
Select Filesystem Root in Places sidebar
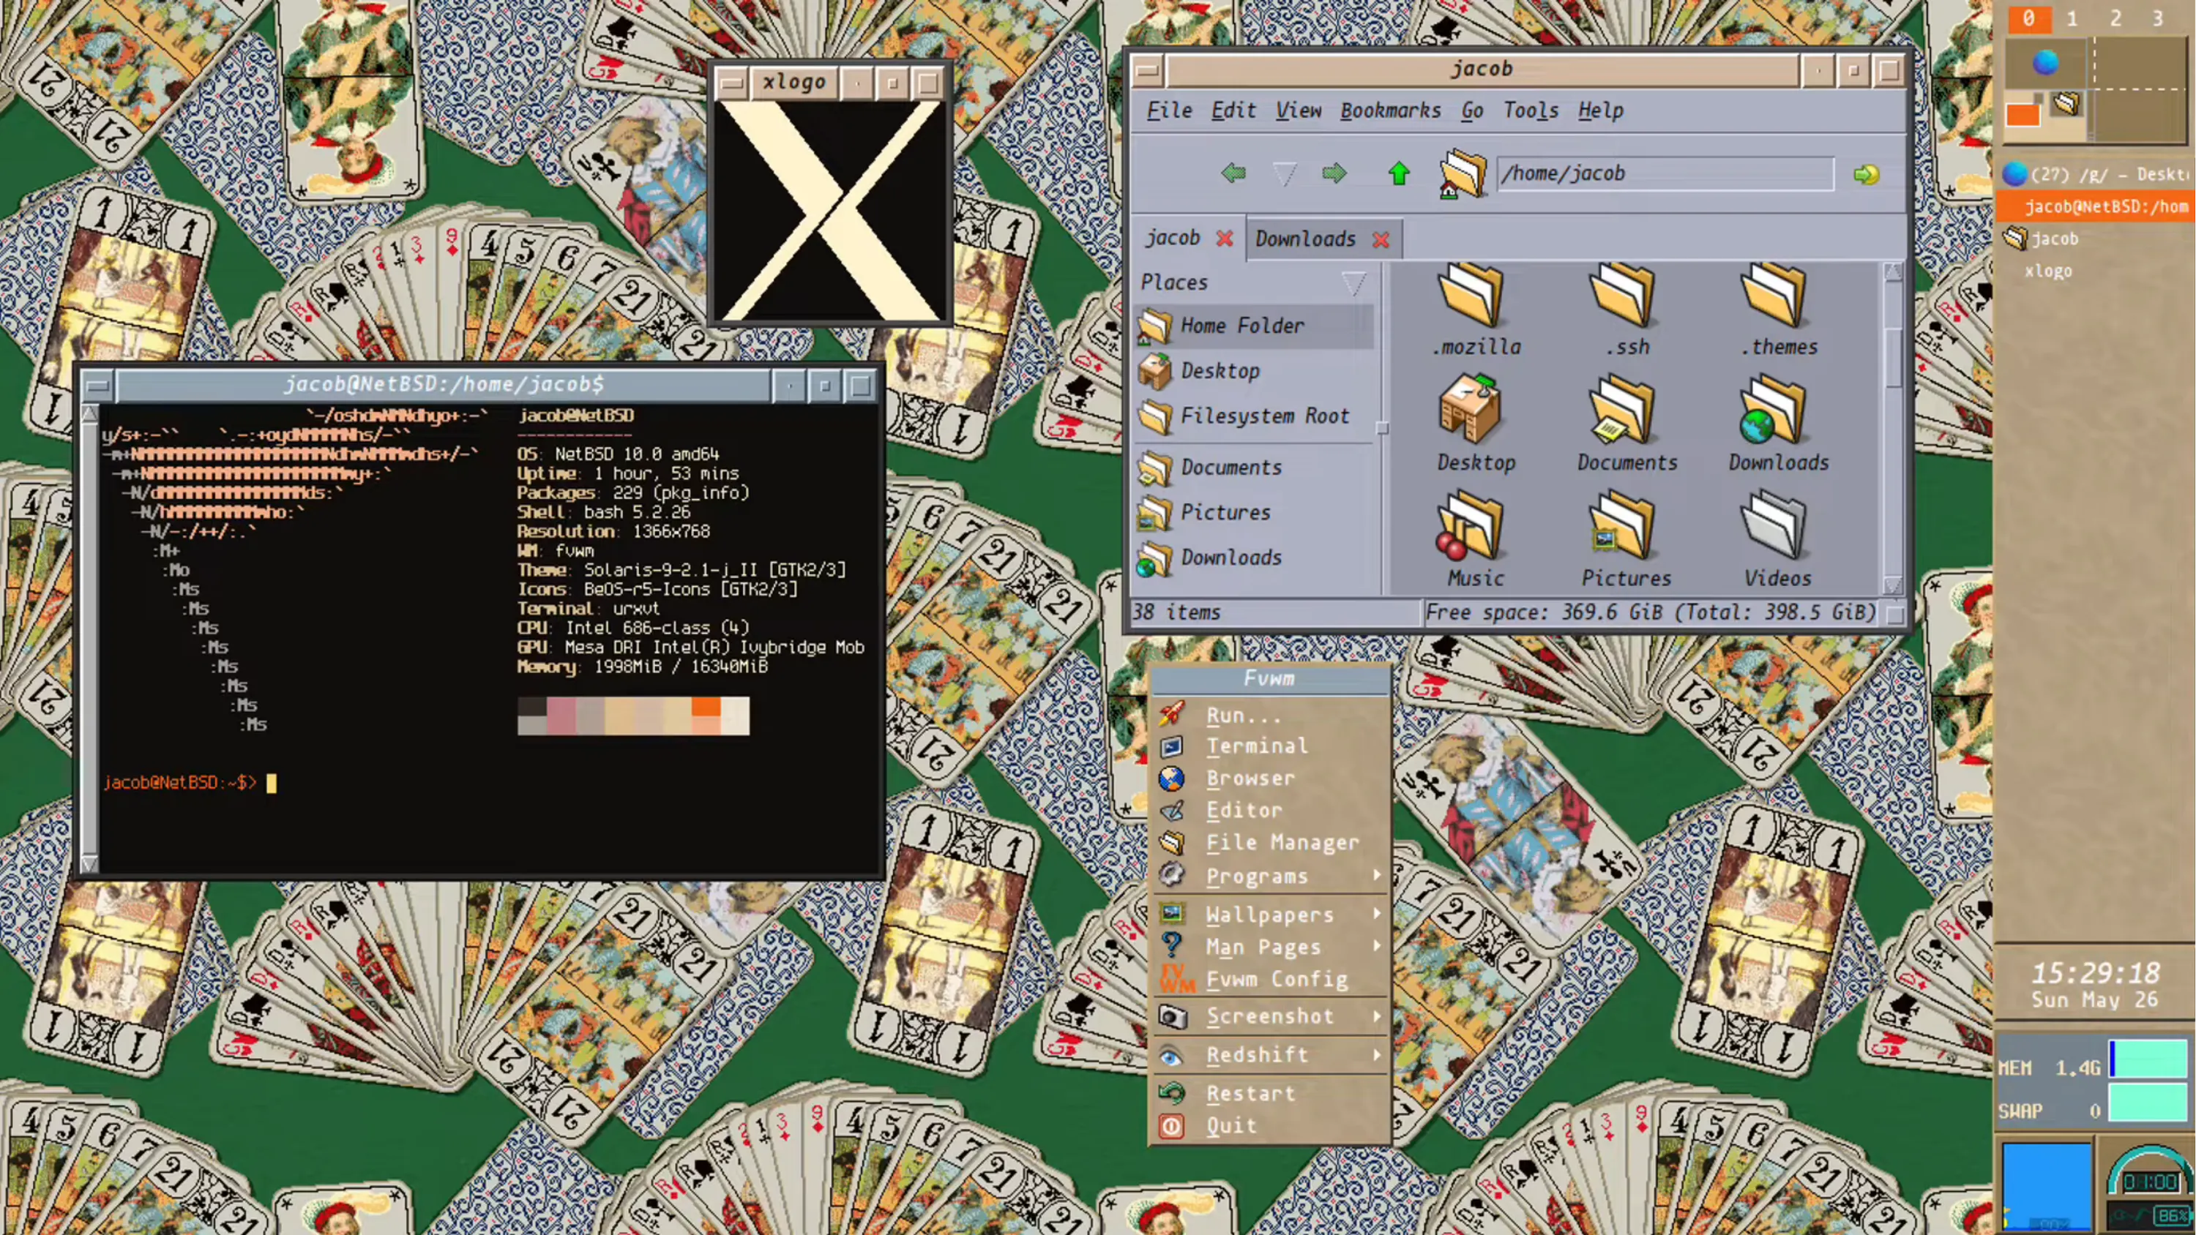coord(1254,416)
